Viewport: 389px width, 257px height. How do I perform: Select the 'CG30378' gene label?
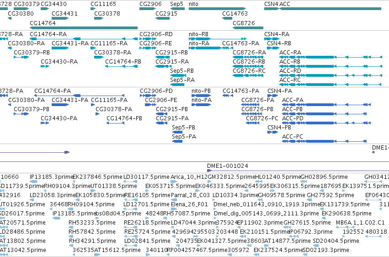click(107, 13)
